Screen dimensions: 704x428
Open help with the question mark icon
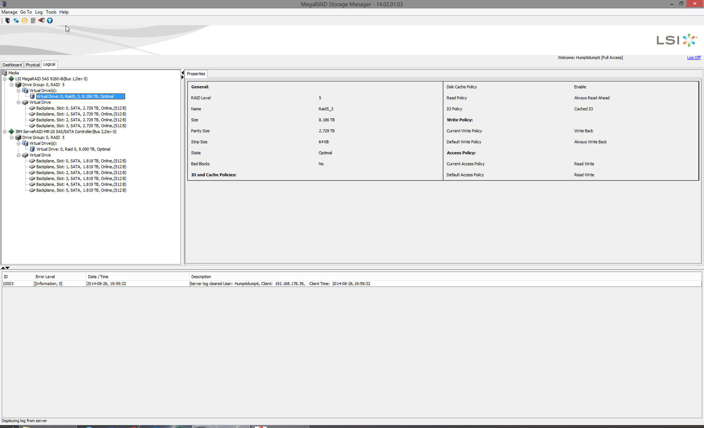[50, 21]
